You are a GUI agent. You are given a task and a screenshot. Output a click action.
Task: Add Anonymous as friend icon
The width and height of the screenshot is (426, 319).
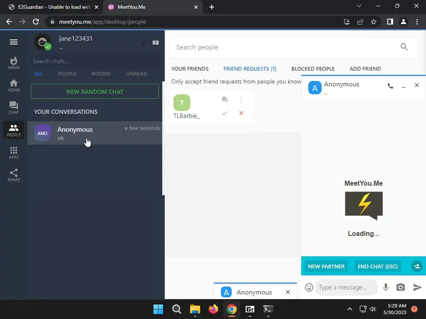[417, 266]
